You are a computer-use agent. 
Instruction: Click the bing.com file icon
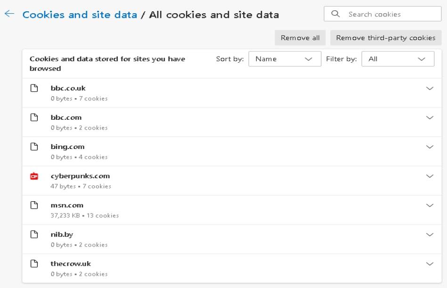[34, 147]
